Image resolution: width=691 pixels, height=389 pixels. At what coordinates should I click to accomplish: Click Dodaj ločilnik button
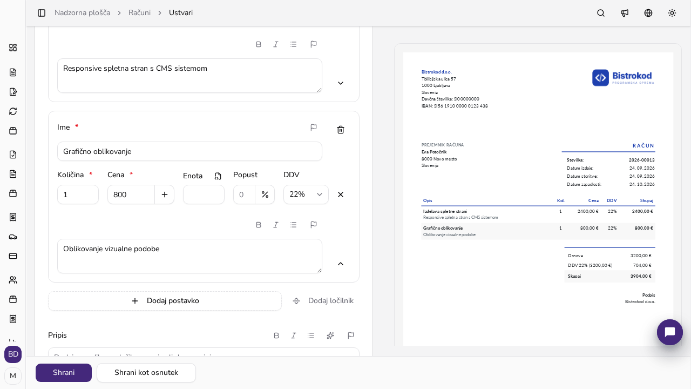click(323, 301)
